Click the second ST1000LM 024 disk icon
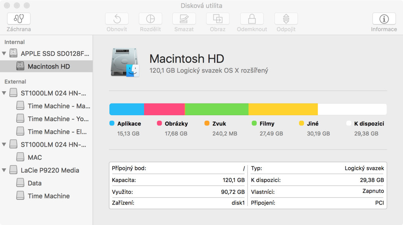 (x=13, y=144)
